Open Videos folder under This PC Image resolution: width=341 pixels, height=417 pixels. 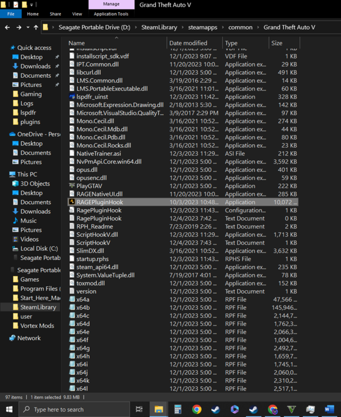[30, 239]
